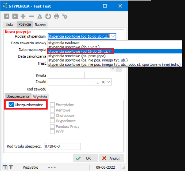Uncheck the Ubezp.zdrowotne checkbox
This screenshot has height=171, width=185.
click(x=11, y=105)
